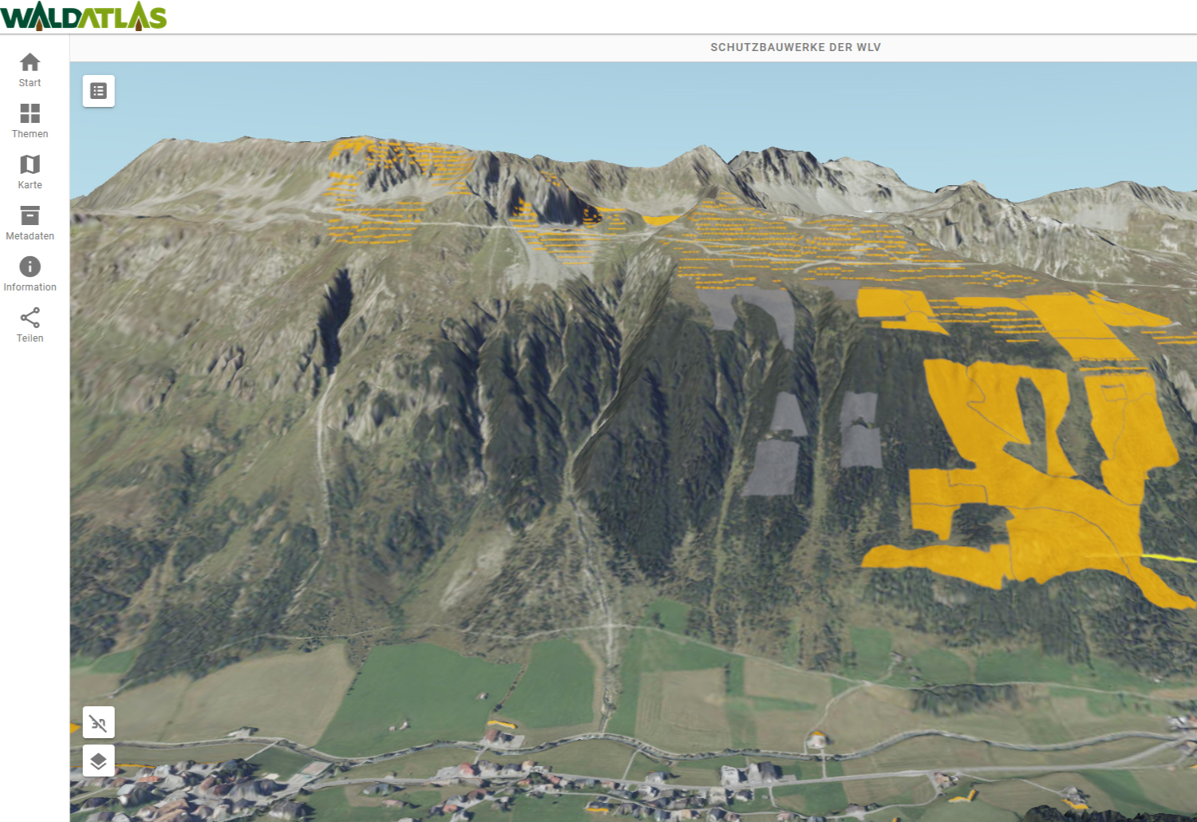Open the map legend list button
This screenshot has width=1197, height=822.
click(98, 91)
